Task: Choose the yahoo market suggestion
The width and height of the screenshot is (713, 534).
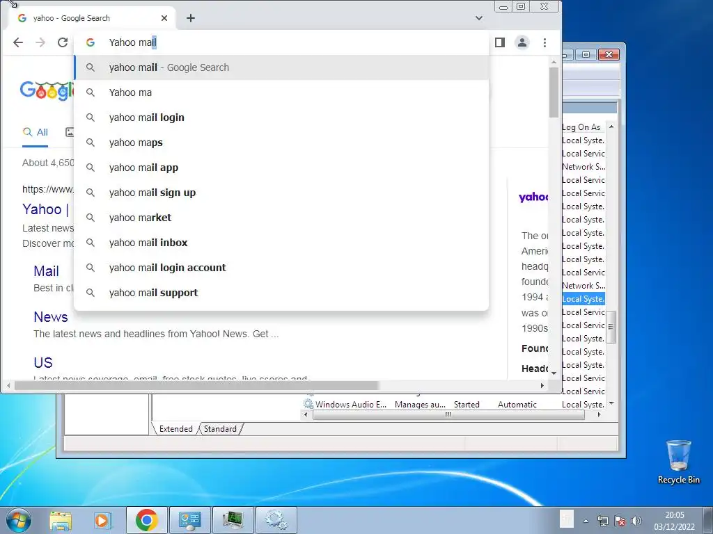Action: tap(281, 218)
